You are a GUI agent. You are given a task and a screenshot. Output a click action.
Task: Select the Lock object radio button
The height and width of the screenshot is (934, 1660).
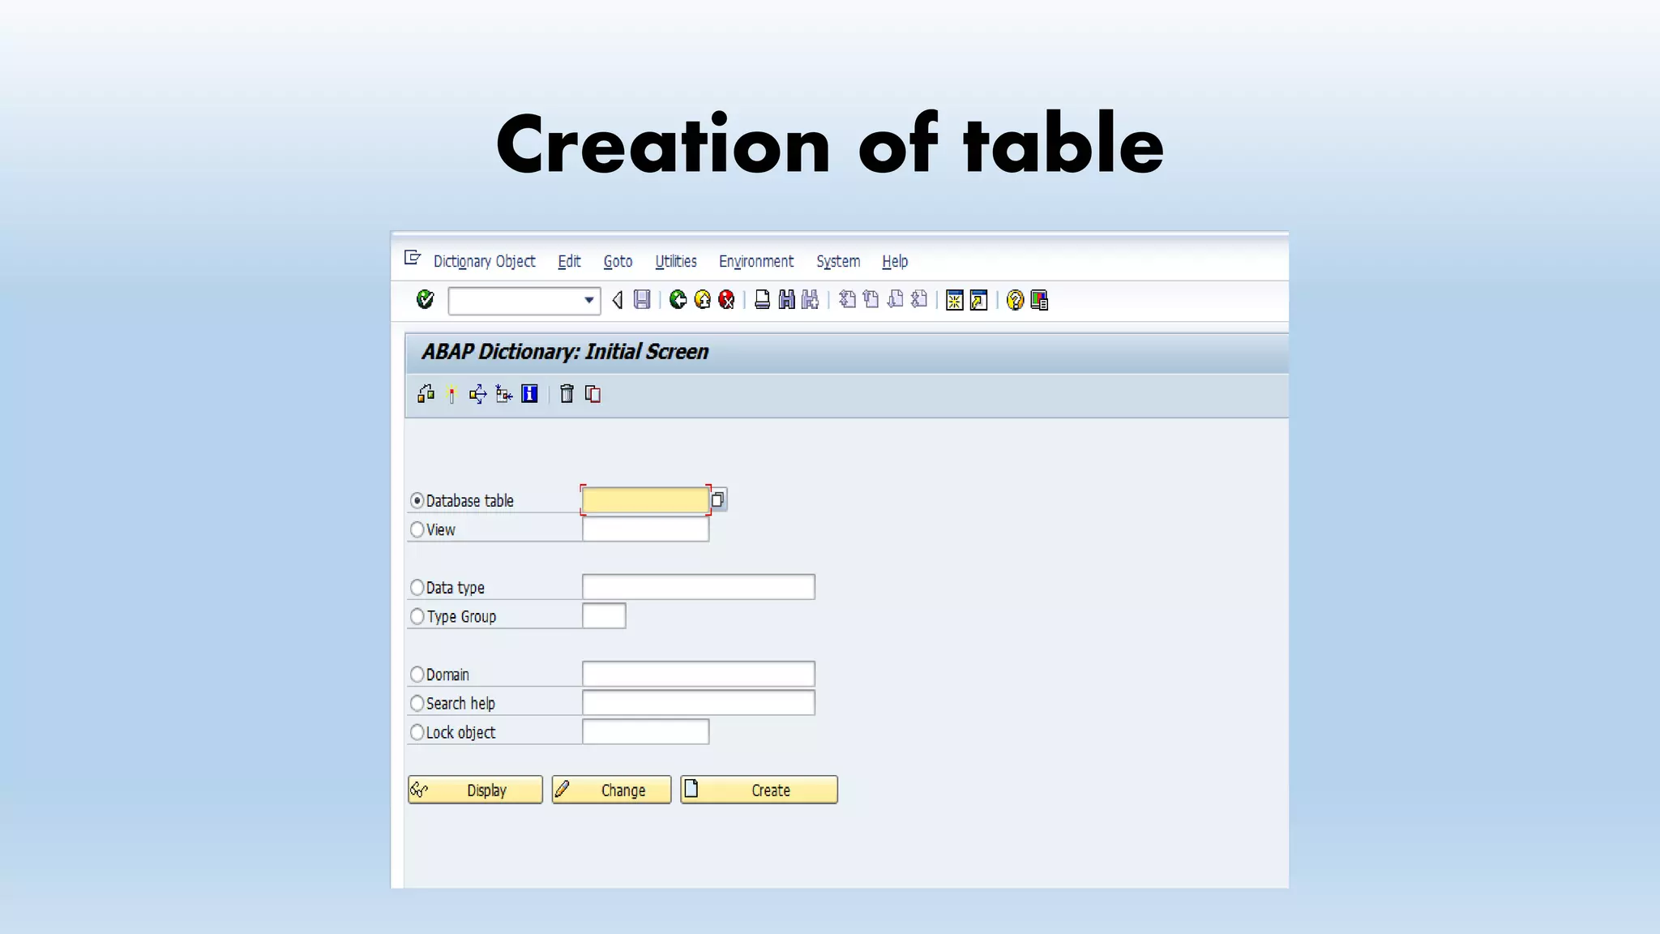pyautogui.click(x=417, y=732)
